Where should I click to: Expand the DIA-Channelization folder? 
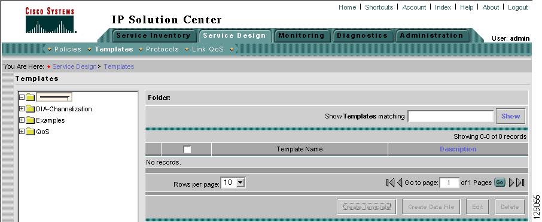[x=22, y=108]
